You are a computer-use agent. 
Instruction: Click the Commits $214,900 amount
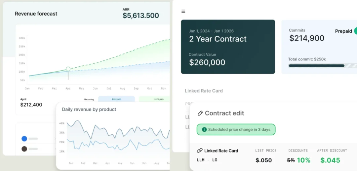point(307,38)
